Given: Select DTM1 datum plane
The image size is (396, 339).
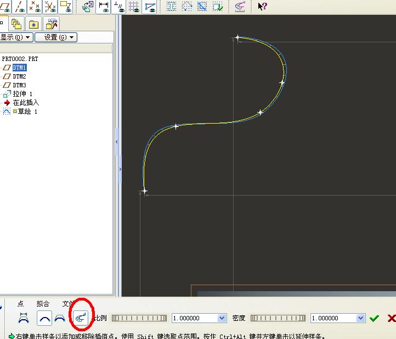Looking at the screenshot, I should tap(19, 68).
